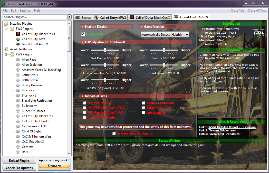
Task: Switch to the Call of Duty: Black Ops II tab
Action: [x=150, y=17]
